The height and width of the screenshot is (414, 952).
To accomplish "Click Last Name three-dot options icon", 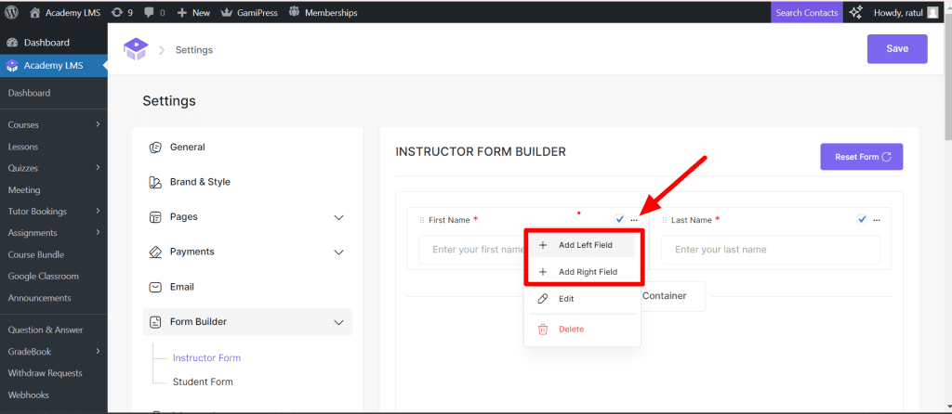I will click(x=877, y=220).
